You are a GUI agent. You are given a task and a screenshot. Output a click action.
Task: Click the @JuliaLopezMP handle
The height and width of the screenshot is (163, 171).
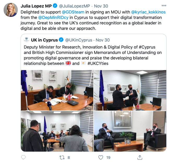pyautogui.click(x=74, y=6)
